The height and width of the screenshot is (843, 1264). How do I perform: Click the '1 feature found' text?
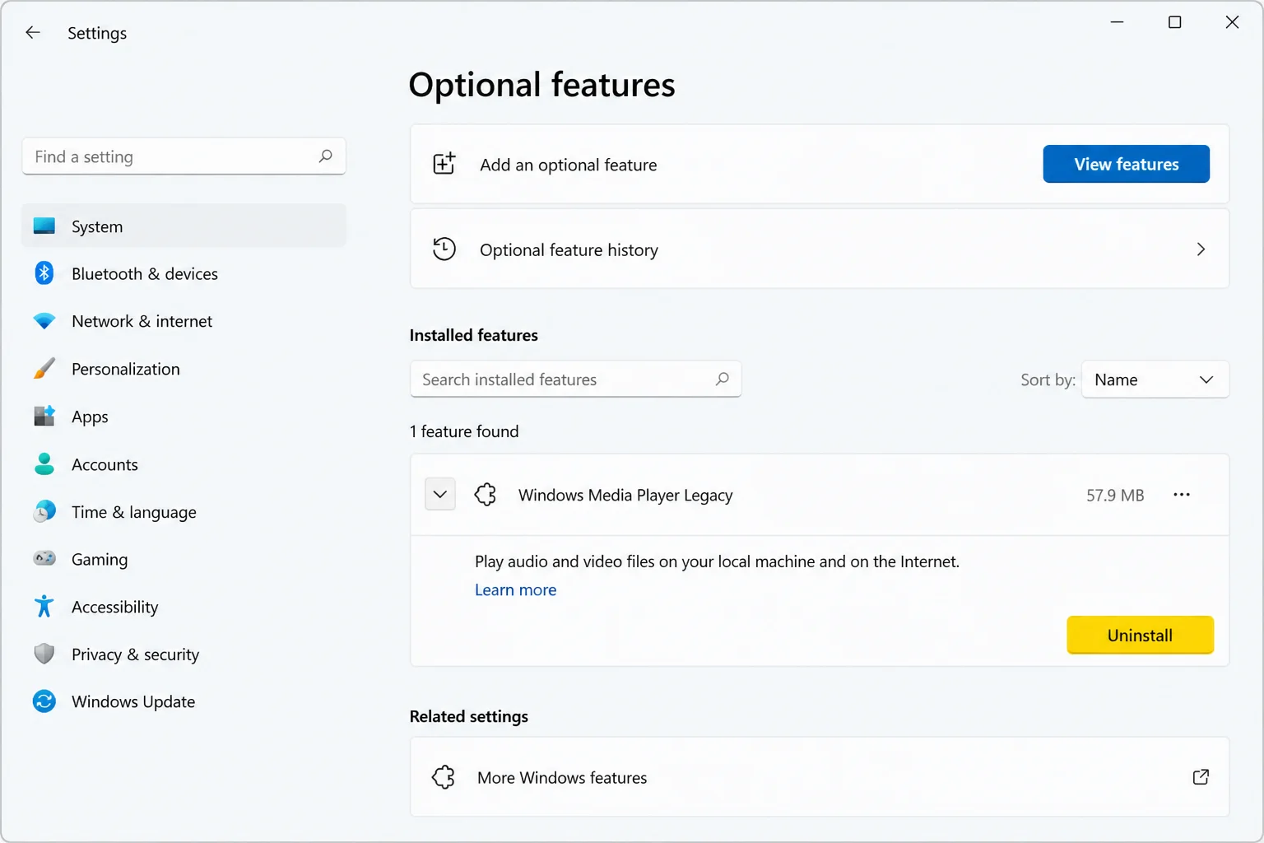[x=464, y=431]
